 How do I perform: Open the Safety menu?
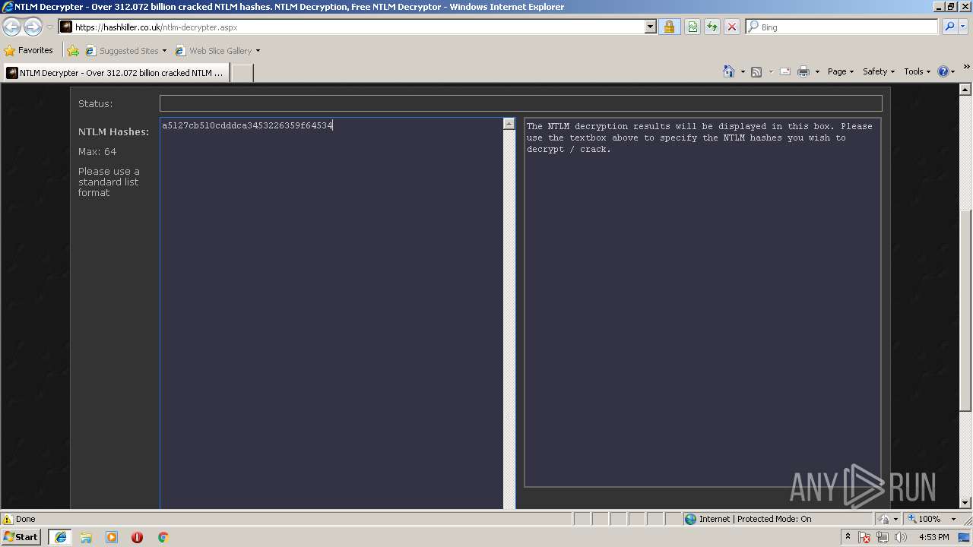pos(879,71)
